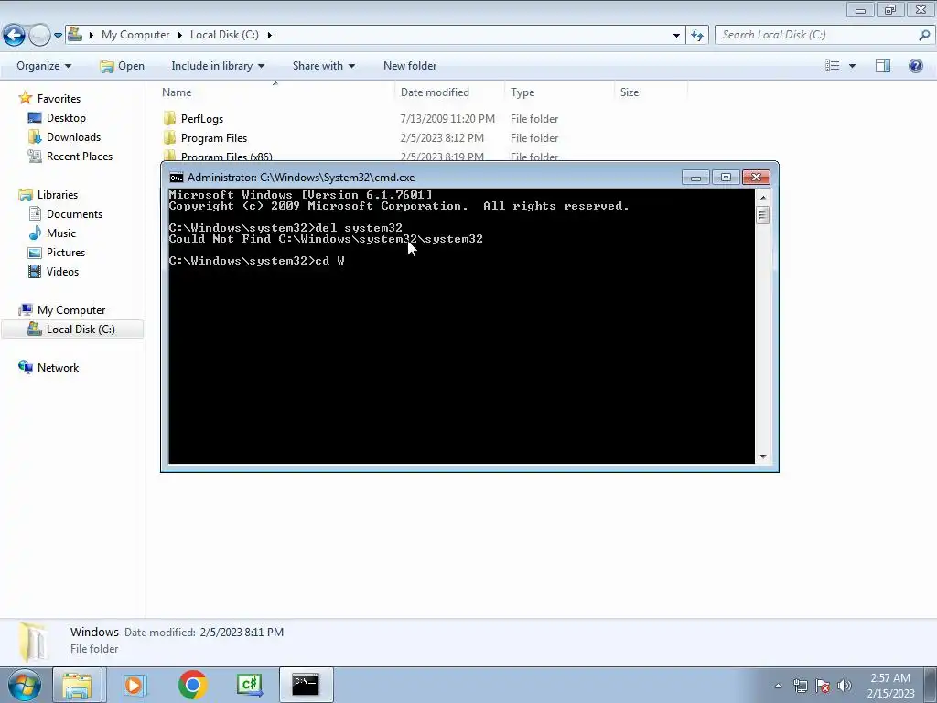Click the Open toolbar button

click(x=122, y=66)
